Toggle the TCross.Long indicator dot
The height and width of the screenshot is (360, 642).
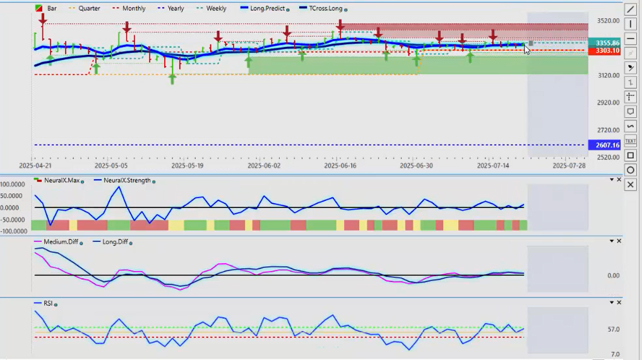pyautogui.click(x=346, y=9)
